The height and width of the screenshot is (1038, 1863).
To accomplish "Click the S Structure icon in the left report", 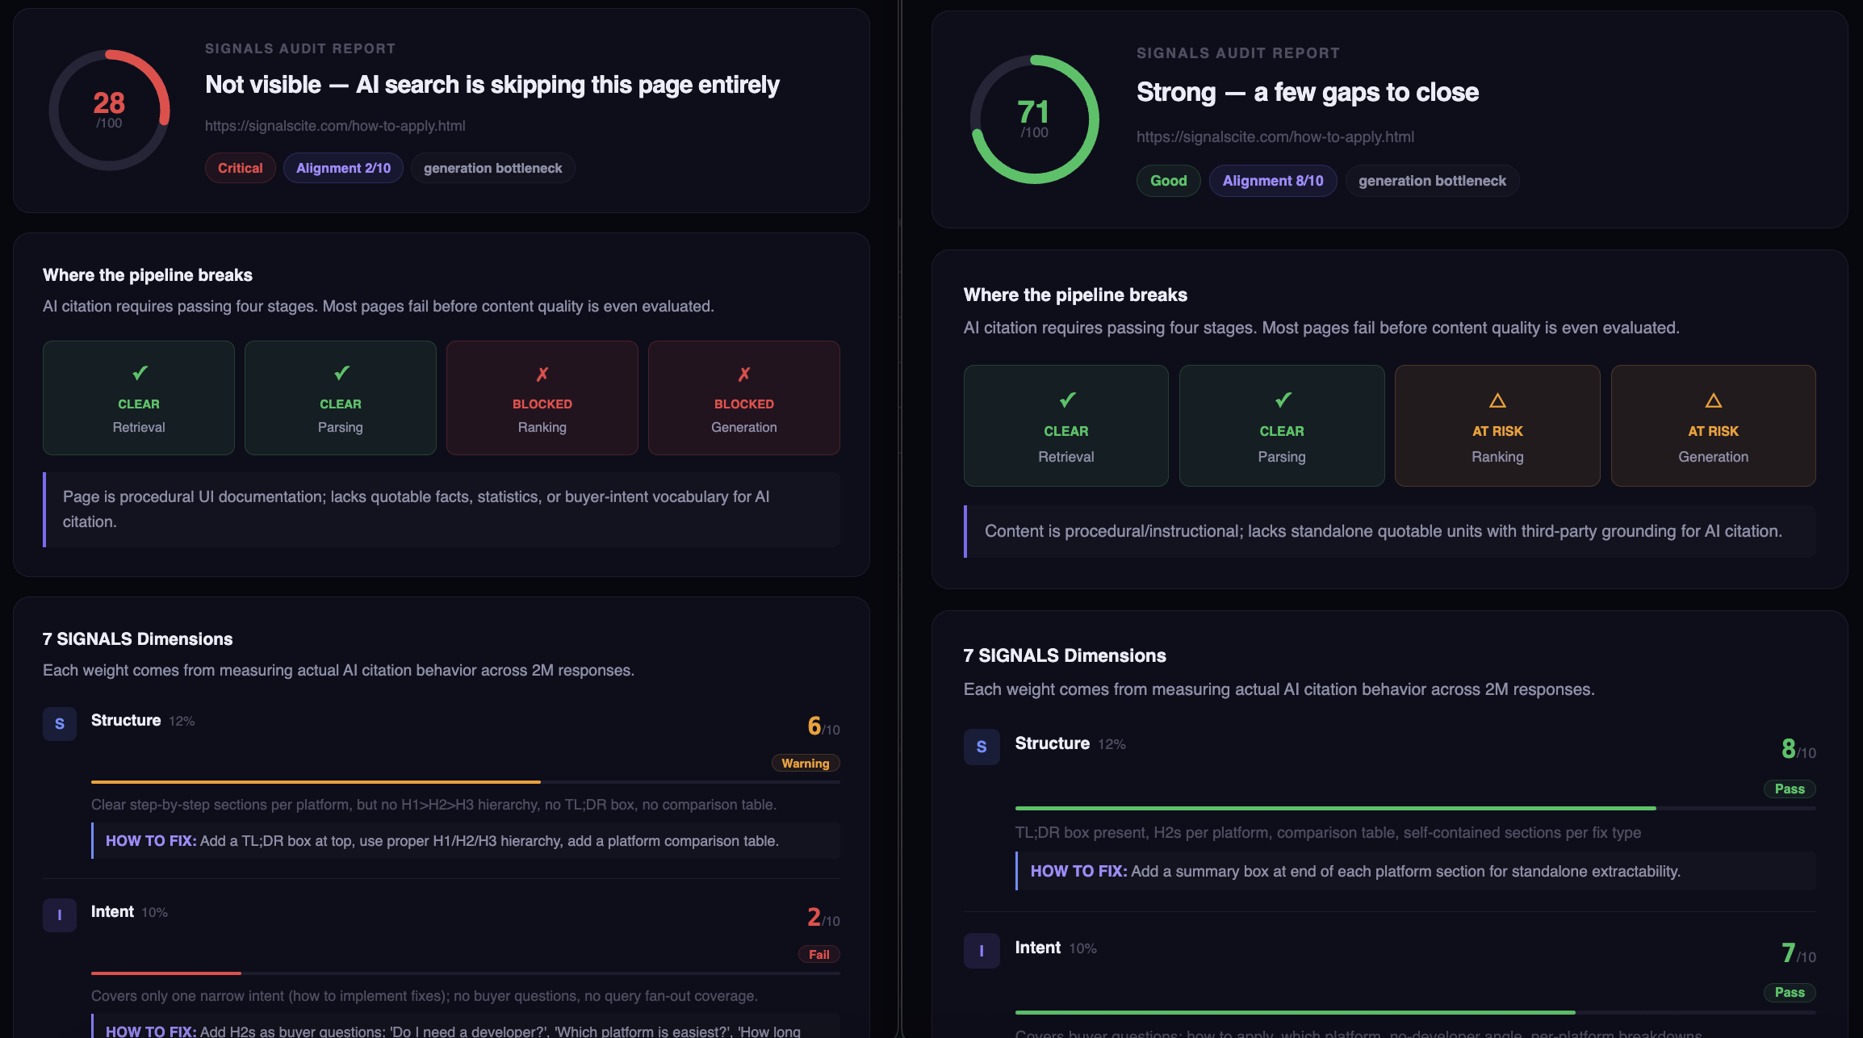I will (60, 724).
